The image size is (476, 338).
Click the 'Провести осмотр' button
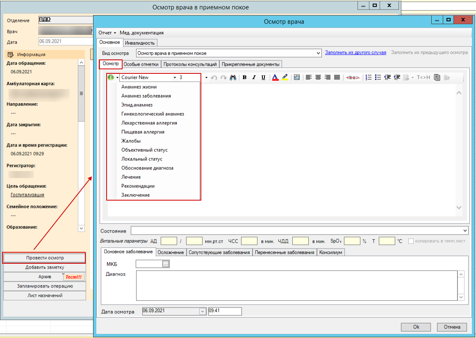pos(45,258)
